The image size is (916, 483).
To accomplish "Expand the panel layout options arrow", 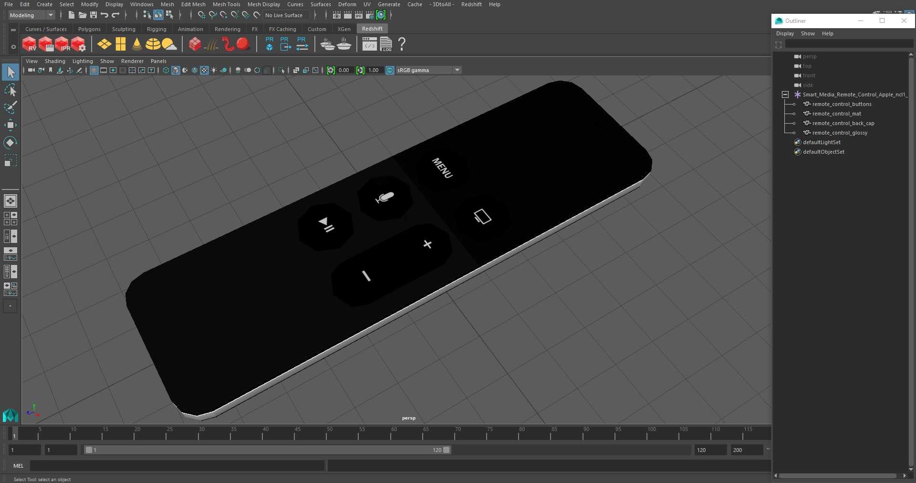I will pos(10,306).
